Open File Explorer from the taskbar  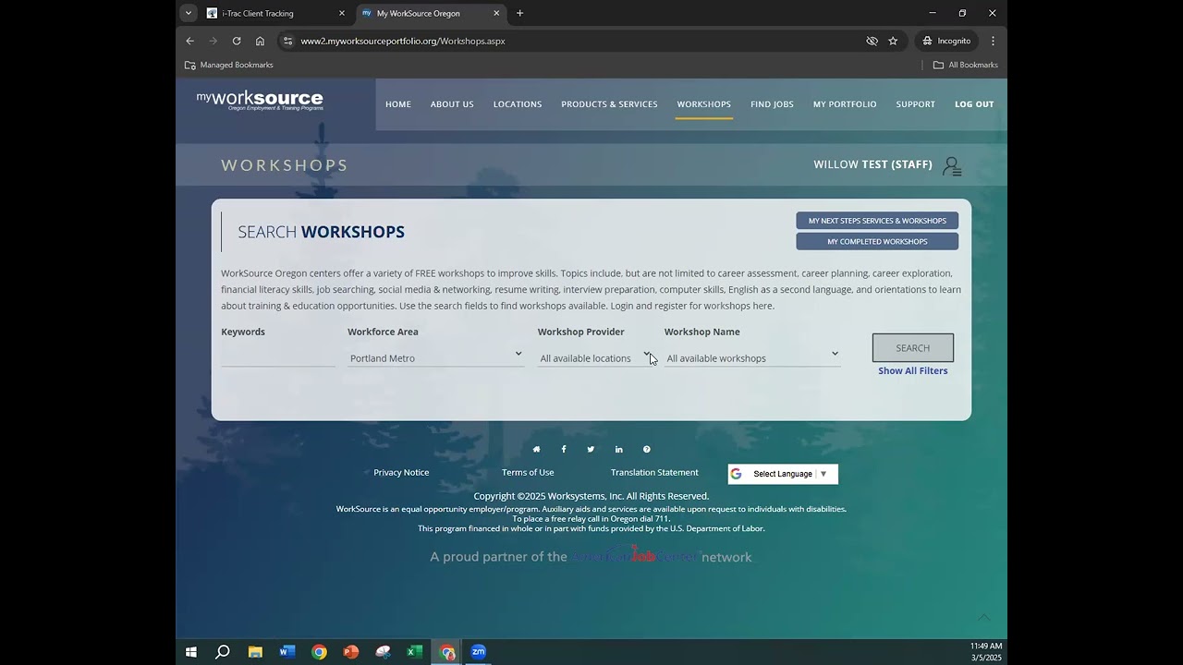pos(255,652)
